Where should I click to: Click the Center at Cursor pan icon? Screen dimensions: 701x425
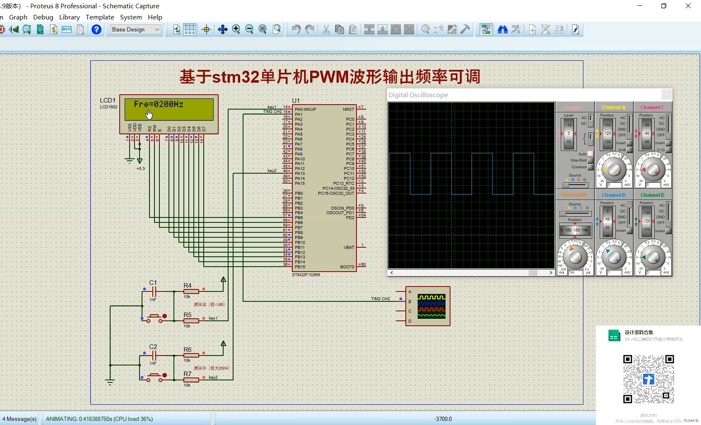223,29
